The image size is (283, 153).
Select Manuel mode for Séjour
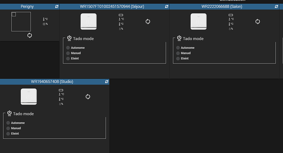[x=68, y=53]
